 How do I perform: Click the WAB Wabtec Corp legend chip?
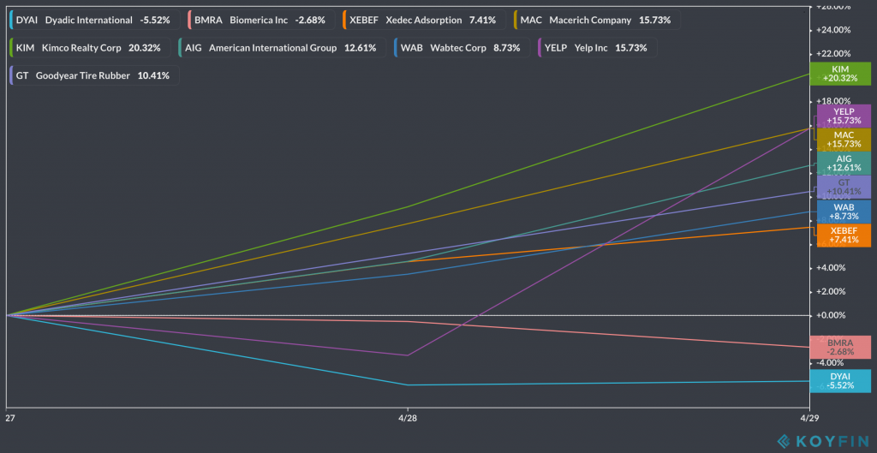[459, 48]
